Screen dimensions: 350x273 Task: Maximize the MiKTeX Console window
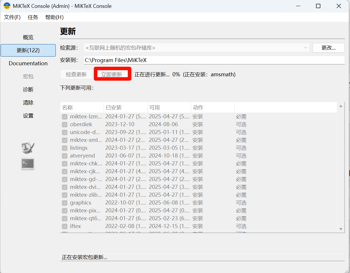point(318,6)
